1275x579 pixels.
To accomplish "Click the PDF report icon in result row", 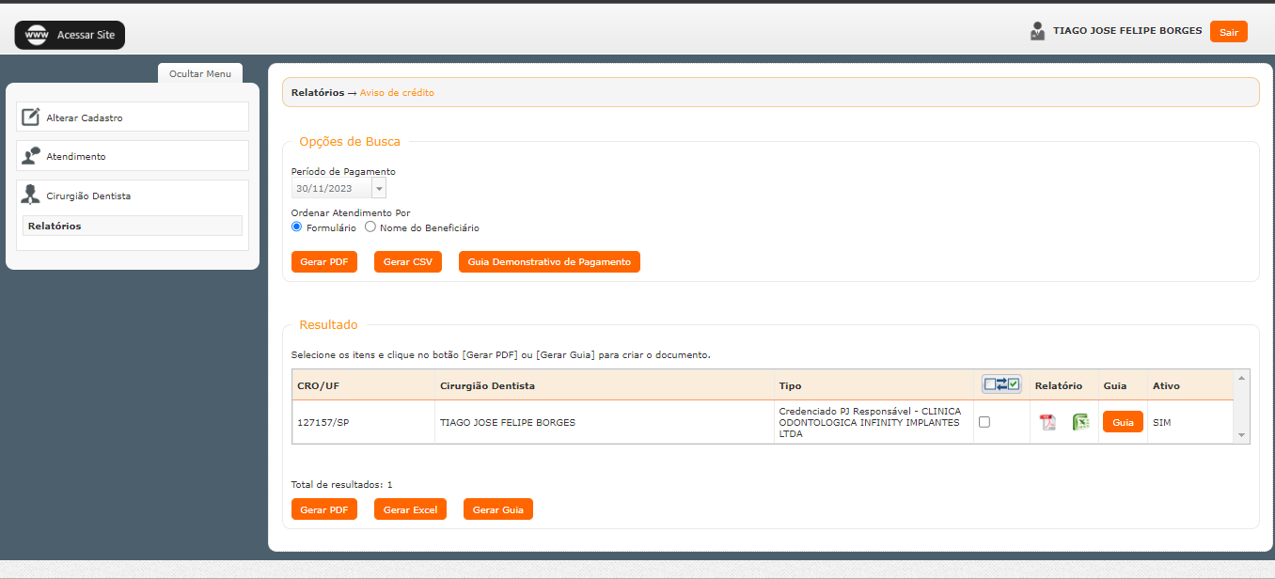I will point(1047,422).
